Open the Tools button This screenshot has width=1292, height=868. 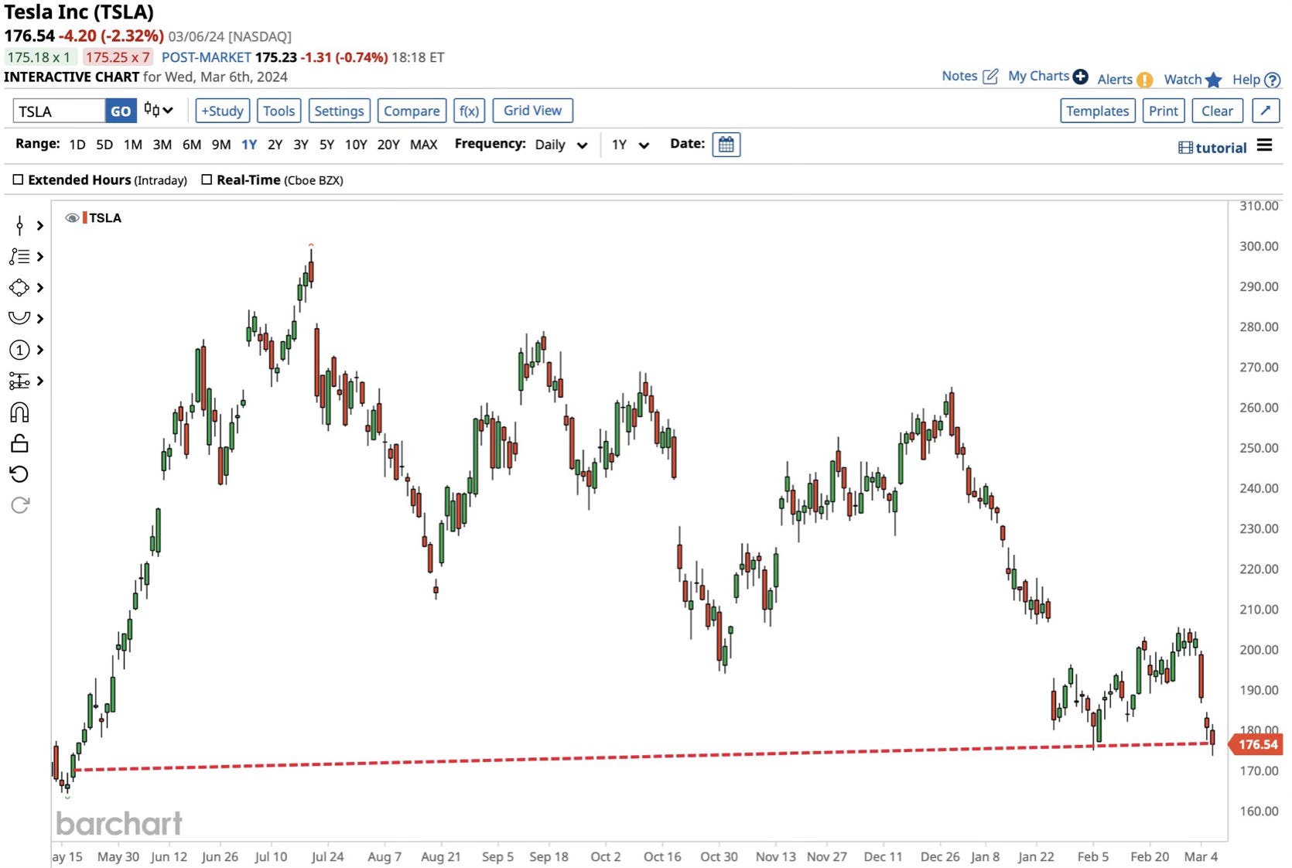279,111
